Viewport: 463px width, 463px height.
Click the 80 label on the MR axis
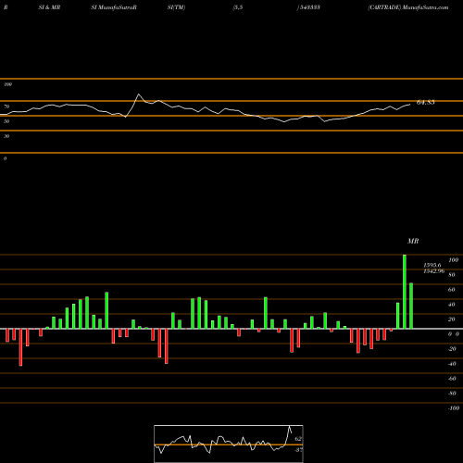pyautogui.click(x=452, y=275)
